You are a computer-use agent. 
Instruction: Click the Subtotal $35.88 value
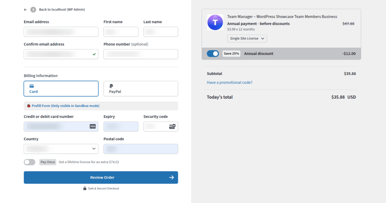[350, 74]
